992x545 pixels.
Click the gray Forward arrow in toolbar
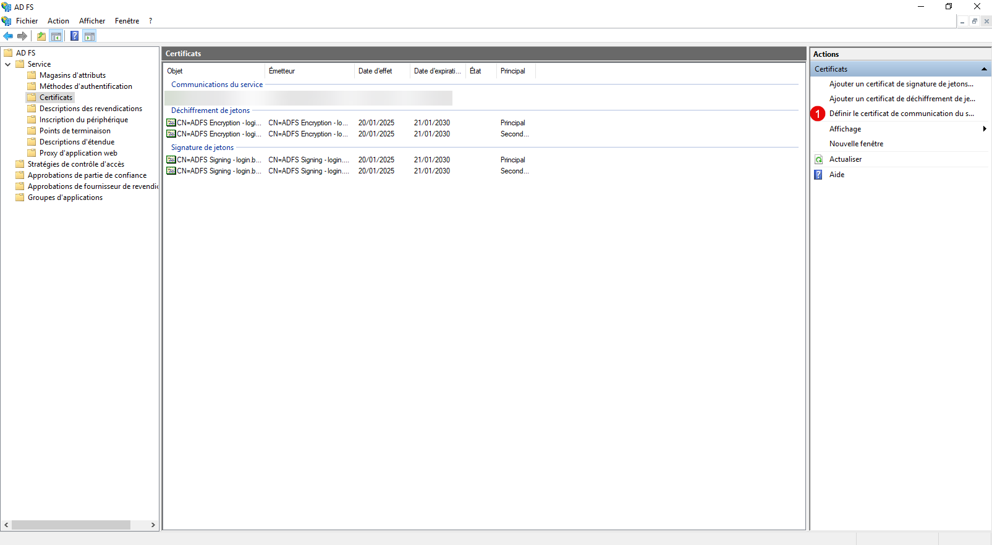[22, 36]
